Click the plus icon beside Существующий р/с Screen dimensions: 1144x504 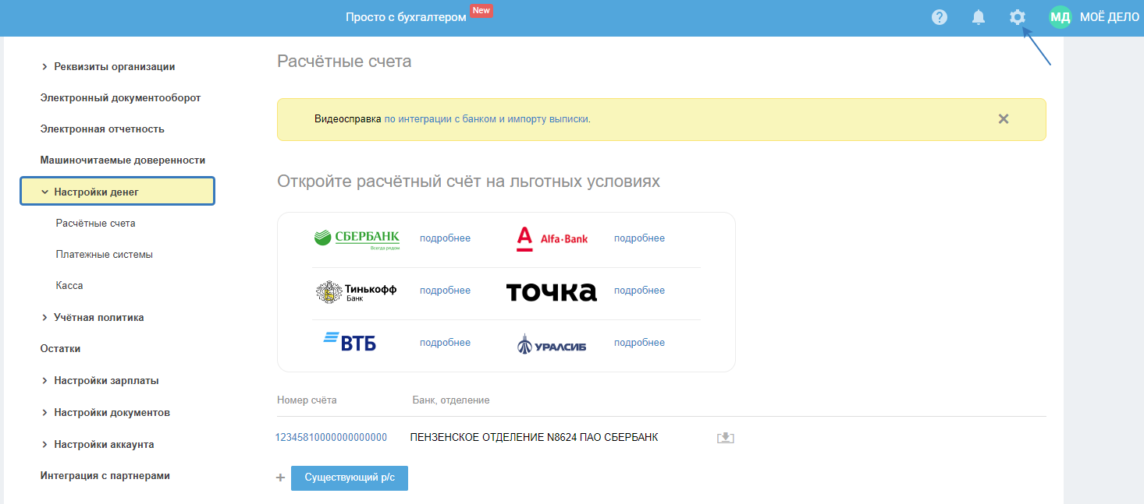[281, 478]
